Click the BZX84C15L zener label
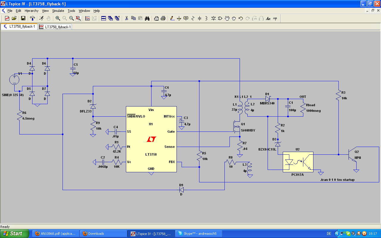This screenshot has height=238, width=381. tap(267, 149)
